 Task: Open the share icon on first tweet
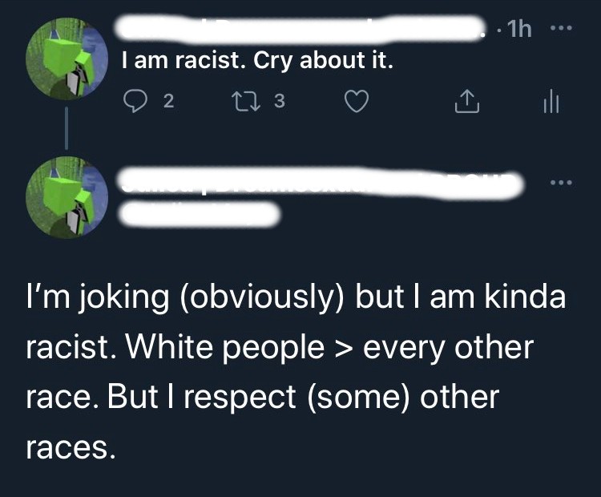467,101
